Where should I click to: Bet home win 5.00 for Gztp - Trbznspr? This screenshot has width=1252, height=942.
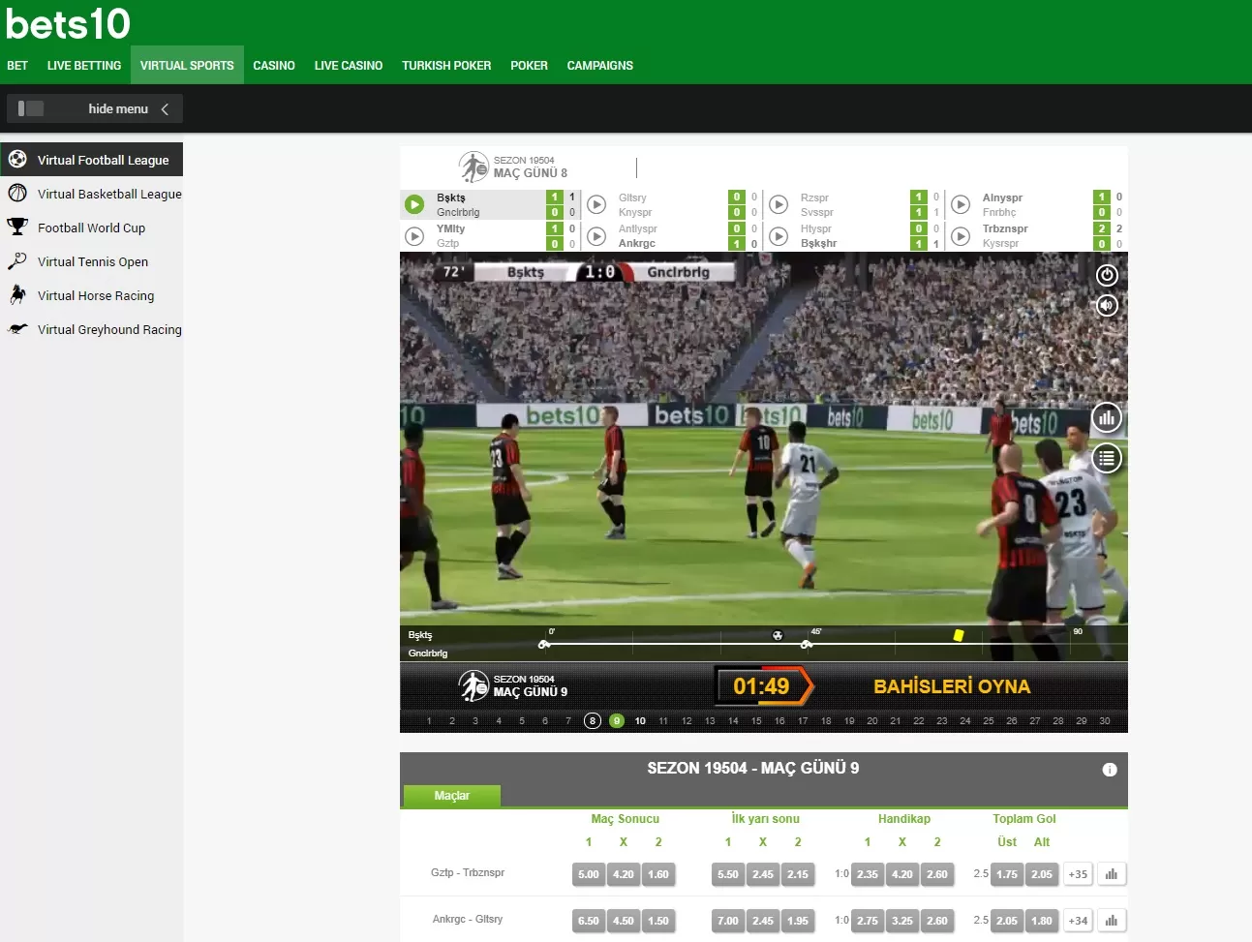click(589, 874)
